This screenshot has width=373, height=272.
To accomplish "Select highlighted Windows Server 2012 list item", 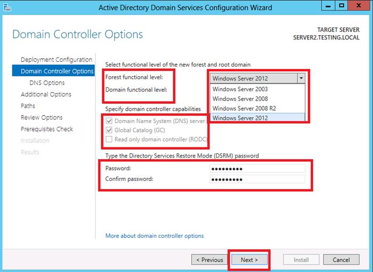I will click(257, 118).
